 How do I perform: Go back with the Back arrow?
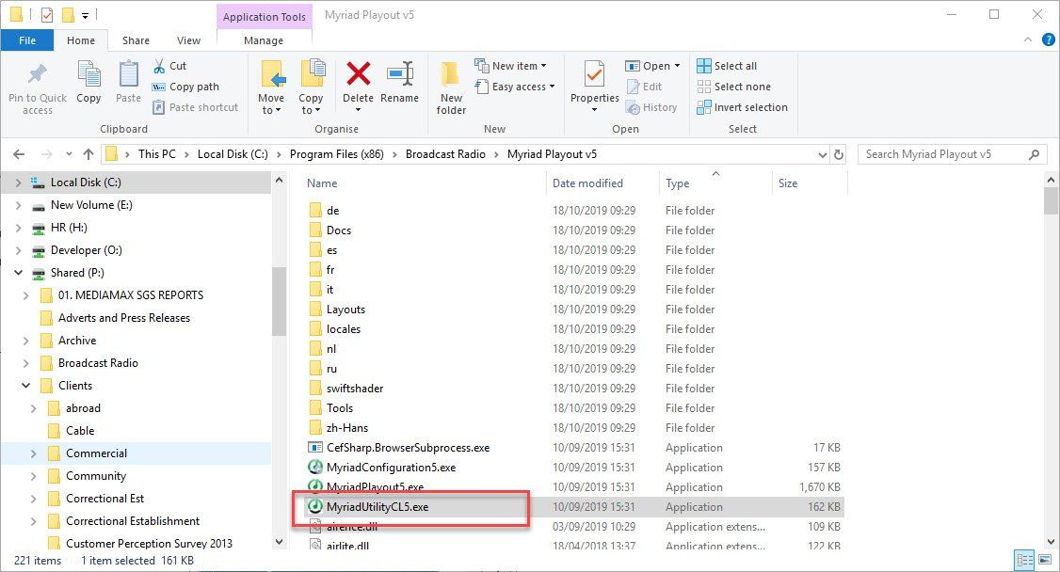coord(19,154)
